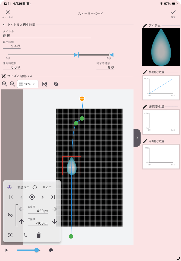Toggle the grid display icon

click(45, 84)
